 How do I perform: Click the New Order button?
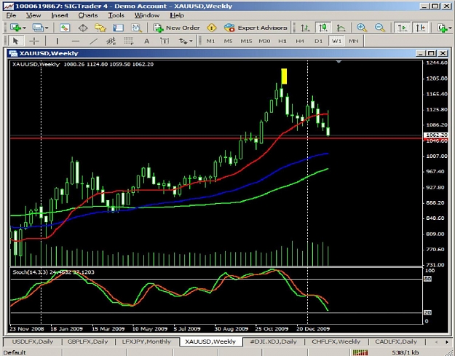[177, 28]
